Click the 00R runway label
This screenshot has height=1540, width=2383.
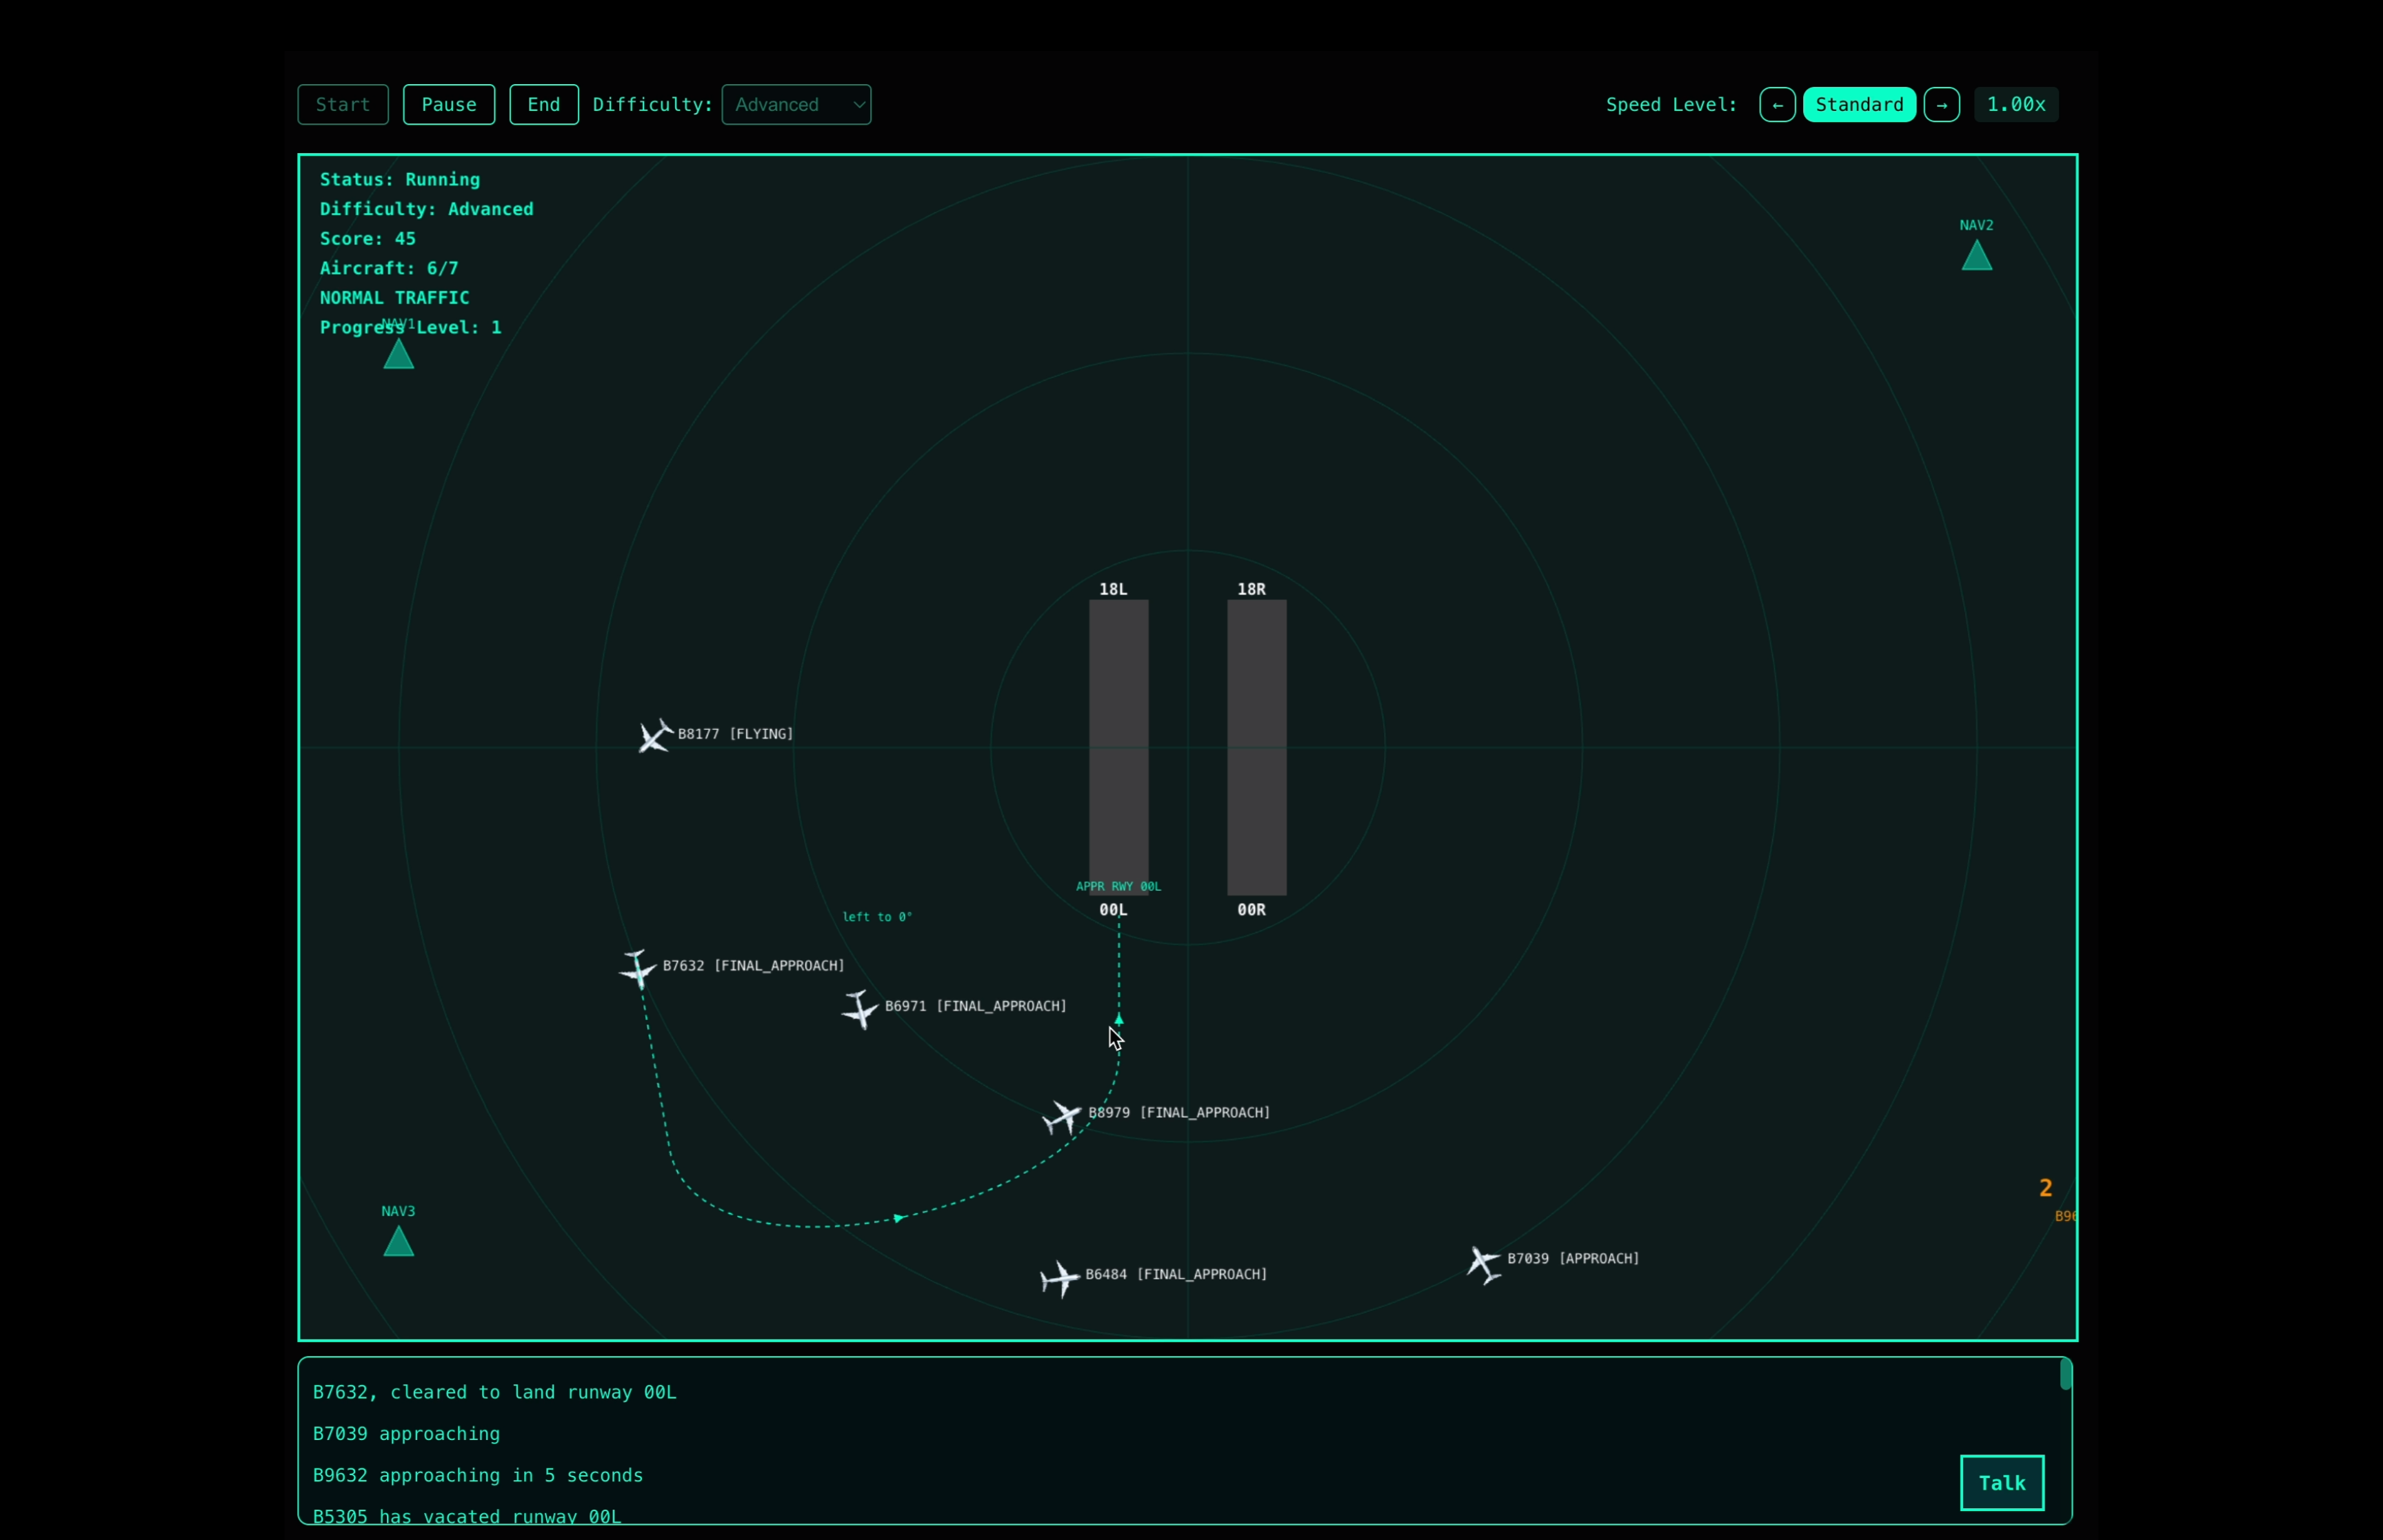click(1251, 910)
